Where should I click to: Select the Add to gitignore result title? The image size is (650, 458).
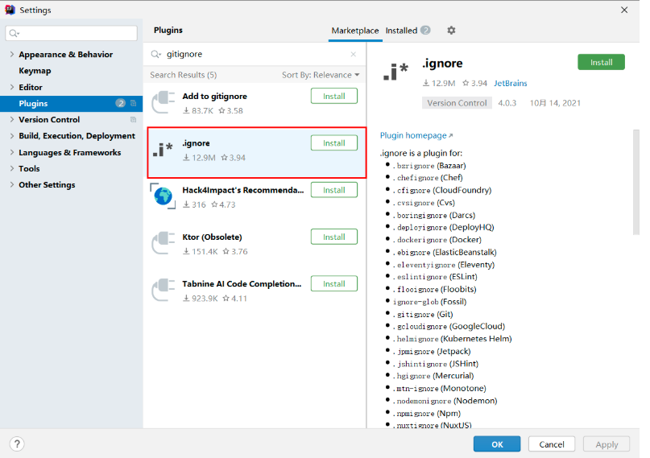(214, 96)
